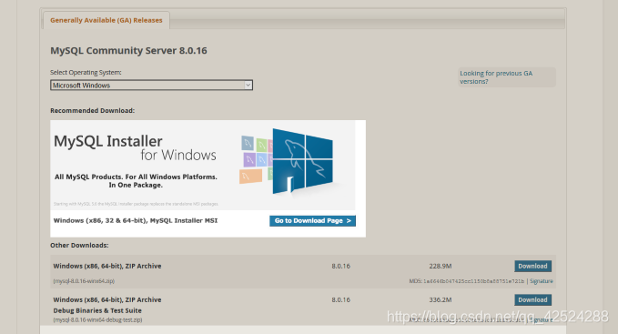Click the MySQL Community Server 8.0.16 heading
Image resolution: width=618 pixels, height=334 pixels.
point(128,50)
